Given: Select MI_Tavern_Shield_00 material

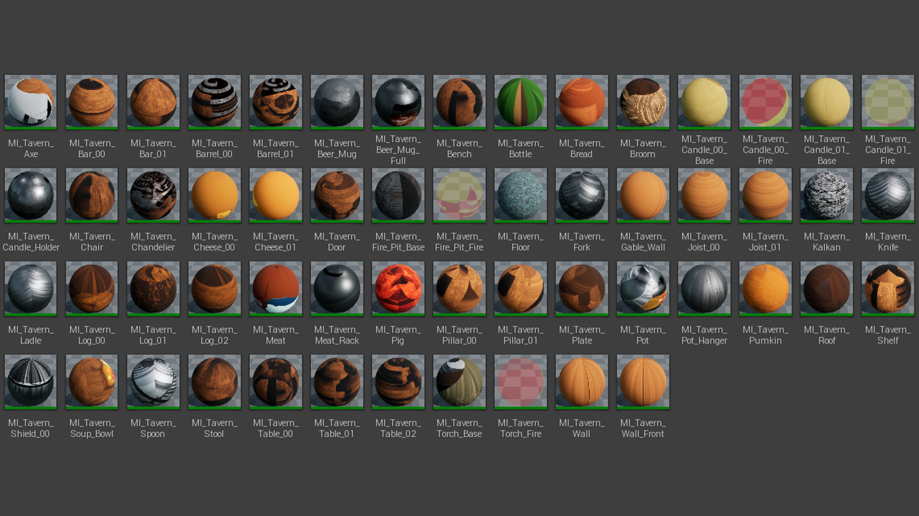Looking at the screenshot, I should pos(31,381).
